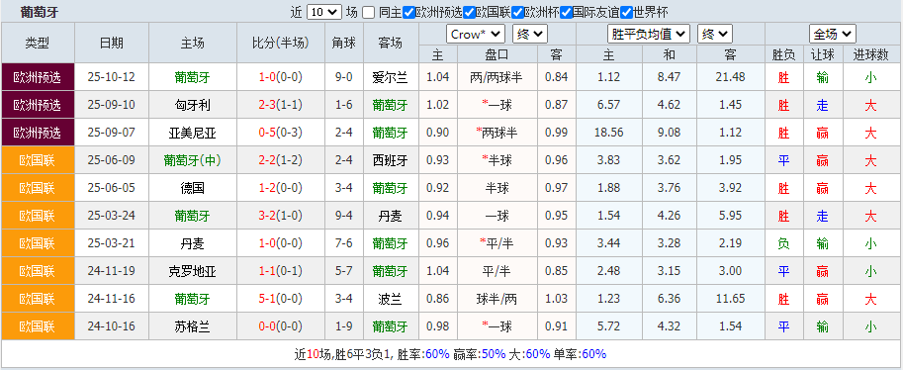Click the 1-0(0-0) score on 25-10-12

coord(281,77)
